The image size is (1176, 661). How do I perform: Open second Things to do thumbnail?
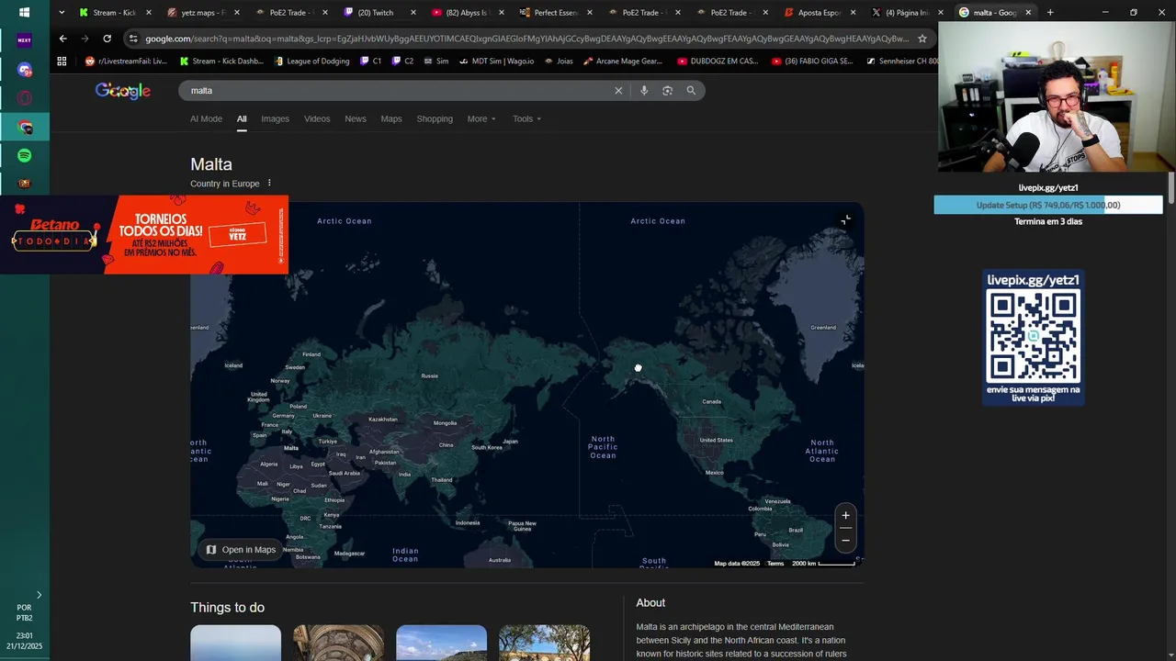click(x=338, y=643)
